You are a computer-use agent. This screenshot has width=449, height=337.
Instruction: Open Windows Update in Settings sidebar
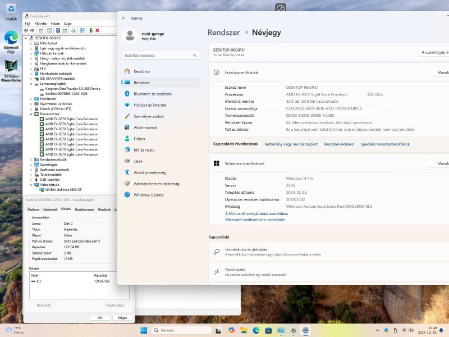coord(161,195)
